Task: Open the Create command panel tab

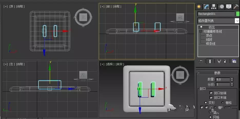Action: pyautogui.click(x=199, y=7)
